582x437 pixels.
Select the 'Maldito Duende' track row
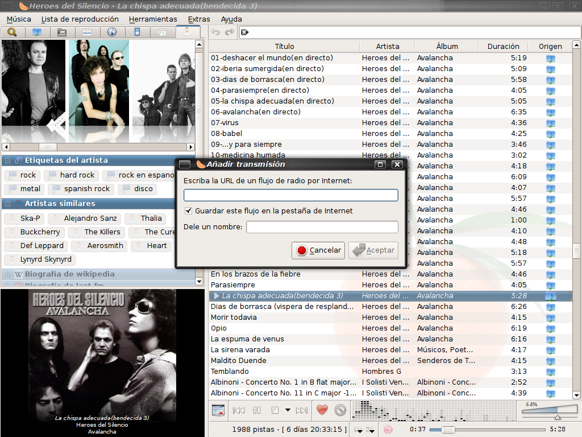[x=390, y=361]
